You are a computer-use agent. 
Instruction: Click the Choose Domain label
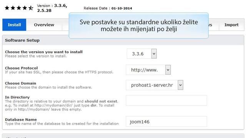click(20, 83)
